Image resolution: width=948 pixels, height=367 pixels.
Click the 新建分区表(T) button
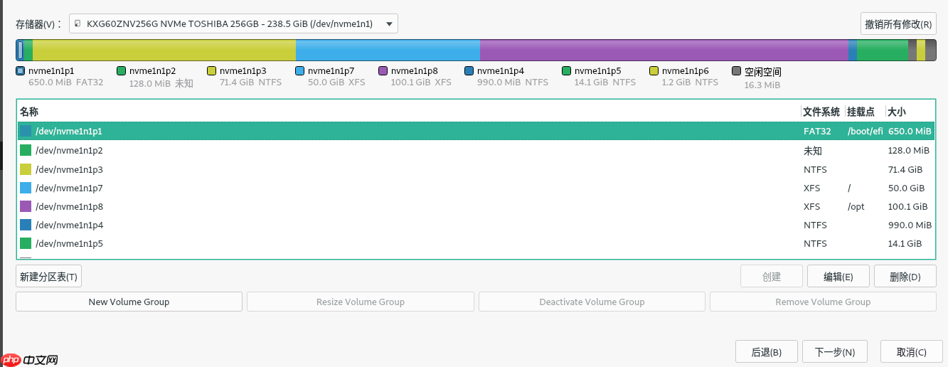[x=49, y=277]
